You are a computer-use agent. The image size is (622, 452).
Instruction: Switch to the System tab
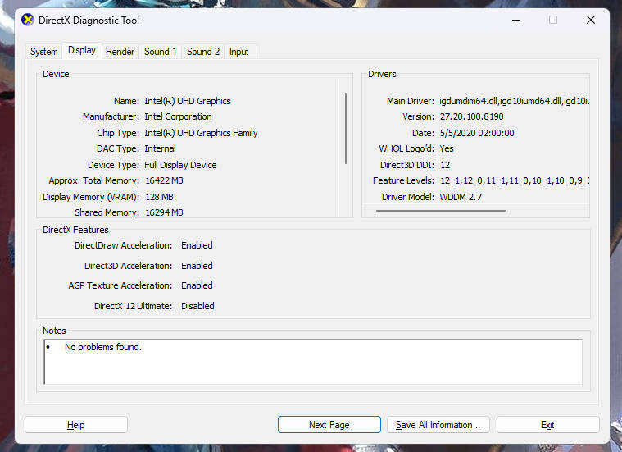pyautogui.click(x=44, y=52)
